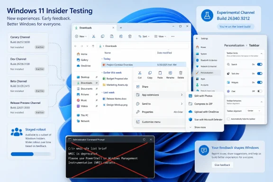273x182 pixels.
Task: Click the New button in Explorer
Action: pos(81,36)
